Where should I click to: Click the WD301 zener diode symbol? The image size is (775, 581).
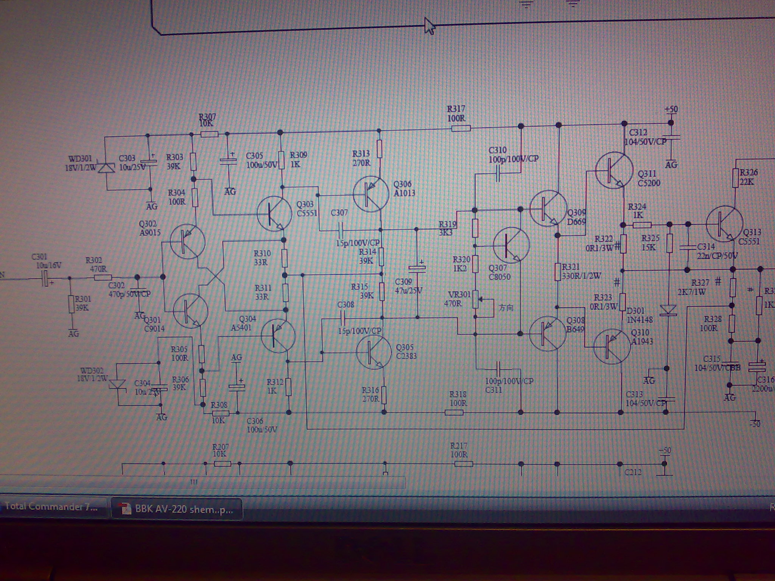[106, 168]
